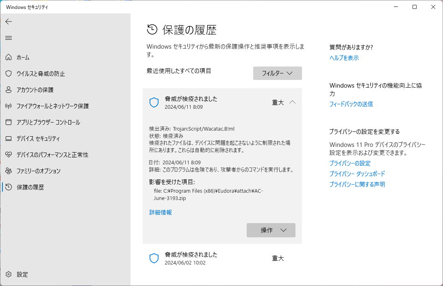Open プライバシー ダッシュボード link

pos(357,174)
